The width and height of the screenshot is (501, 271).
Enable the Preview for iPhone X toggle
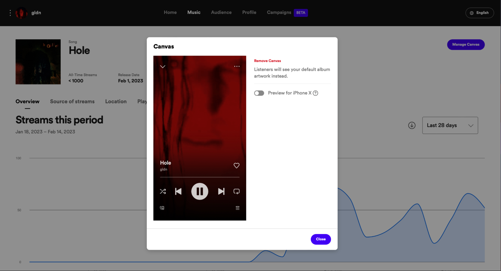coord(259,93)
